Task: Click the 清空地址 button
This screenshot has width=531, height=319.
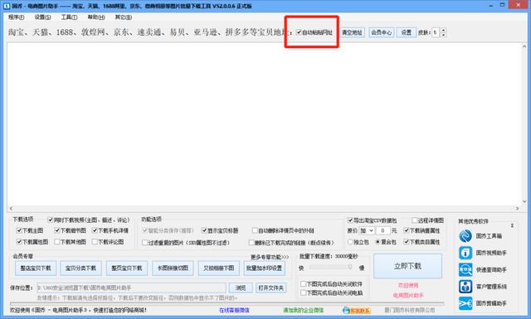Action: coord(352,32)
